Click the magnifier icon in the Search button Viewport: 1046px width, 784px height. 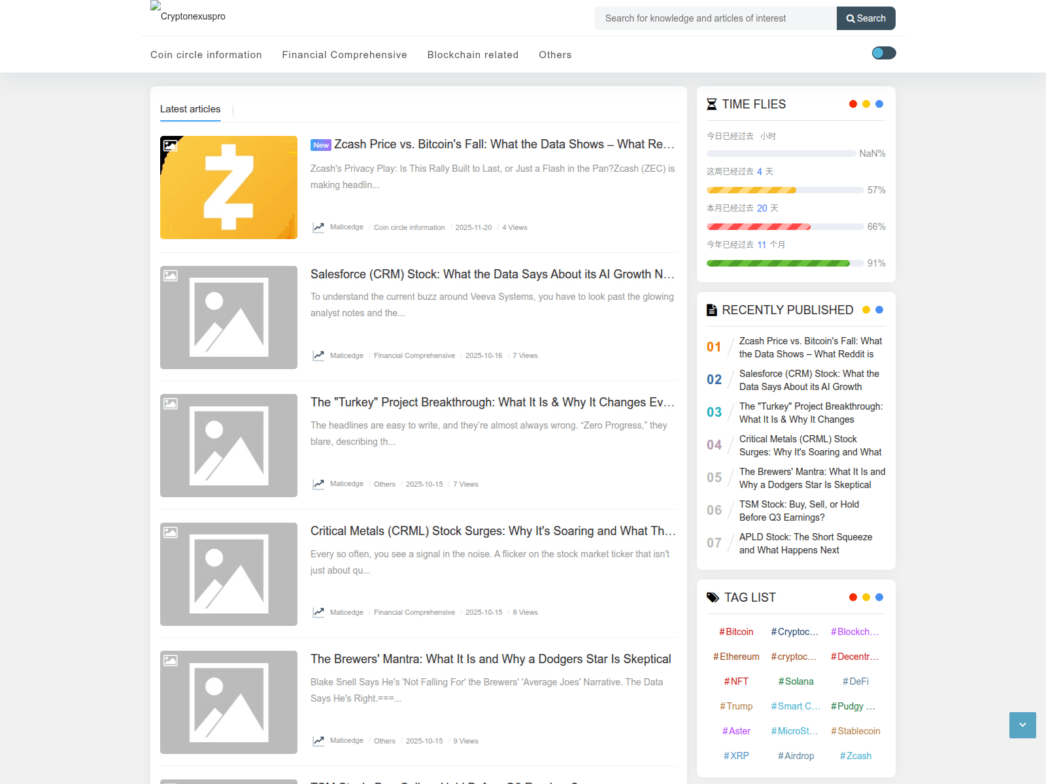click(851, 18)
